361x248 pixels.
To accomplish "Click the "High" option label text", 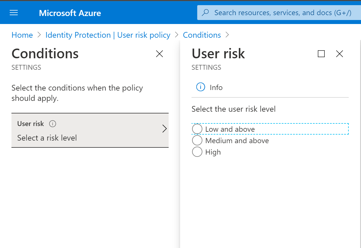I will pyautogui.click(x=213, y=152).
